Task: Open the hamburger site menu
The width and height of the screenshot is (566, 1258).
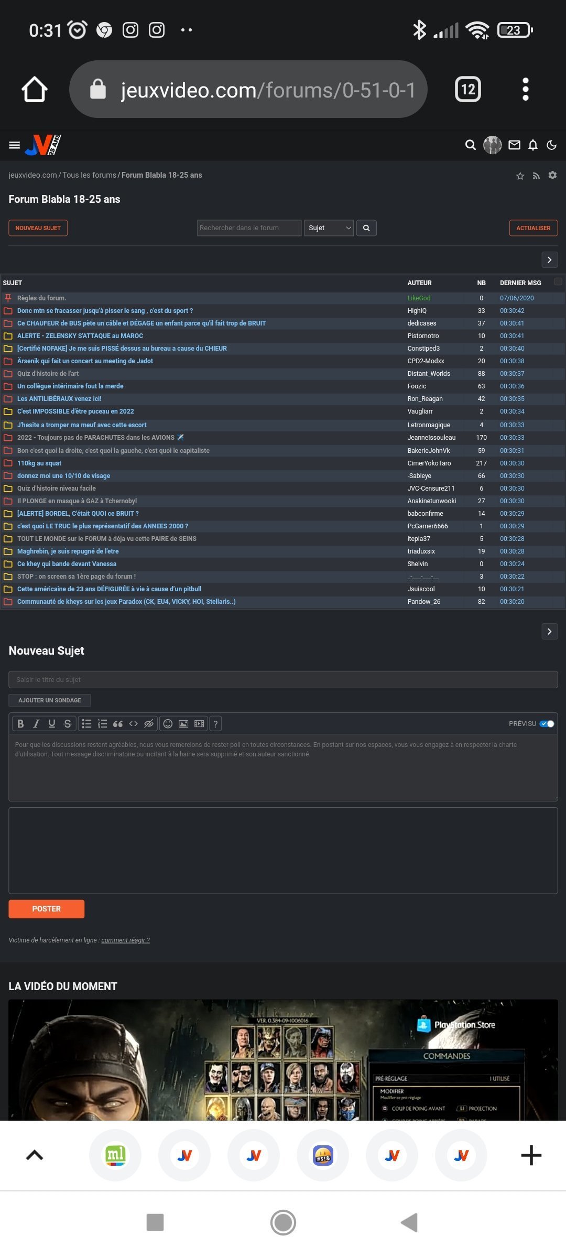Action: (15, 145)
